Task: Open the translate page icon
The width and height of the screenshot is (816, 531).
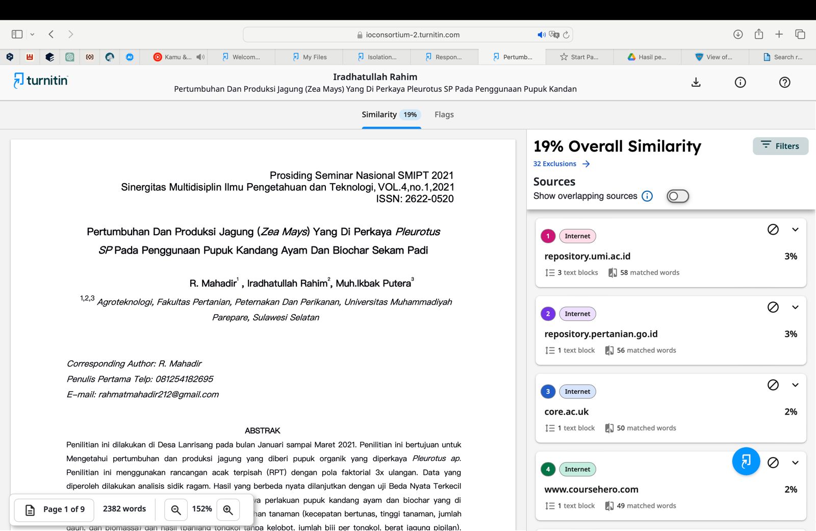Action: click(x=554, y=35)
